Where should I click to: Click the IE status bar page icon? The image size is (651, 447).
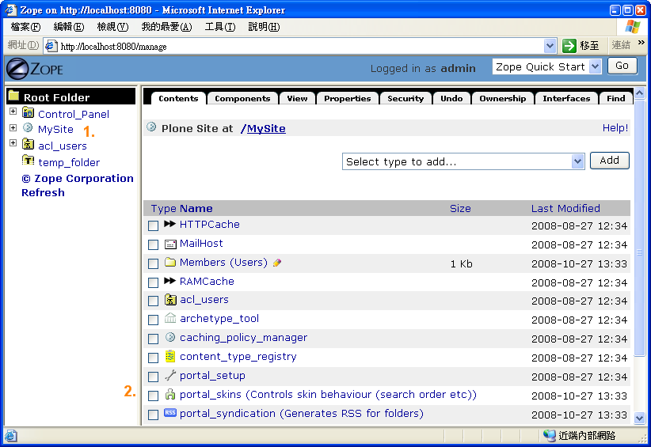click(x=11, y=436)
